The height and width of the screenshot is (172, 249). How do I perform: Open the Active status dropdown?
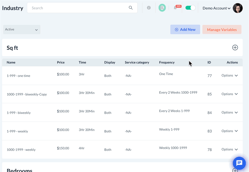[22, 30]
